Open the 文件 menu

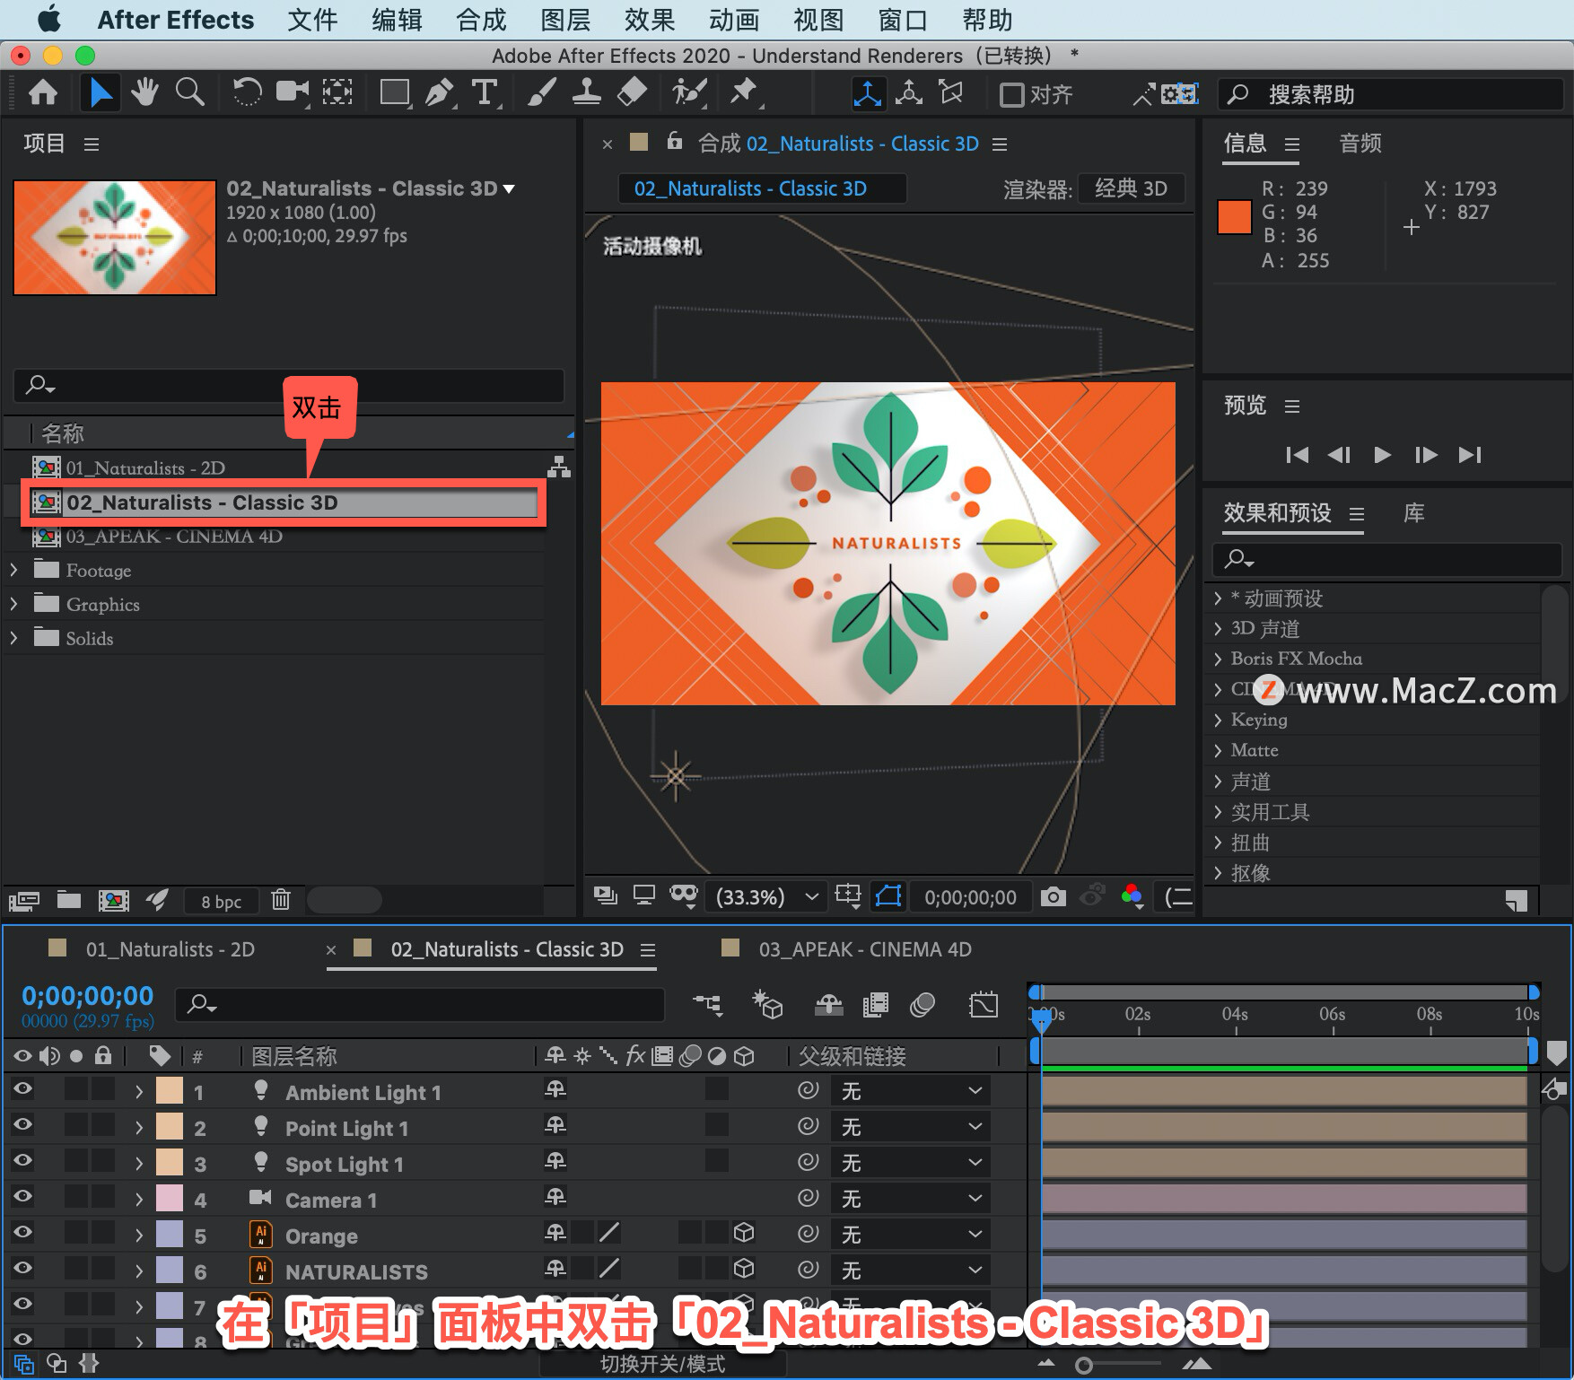312,20
